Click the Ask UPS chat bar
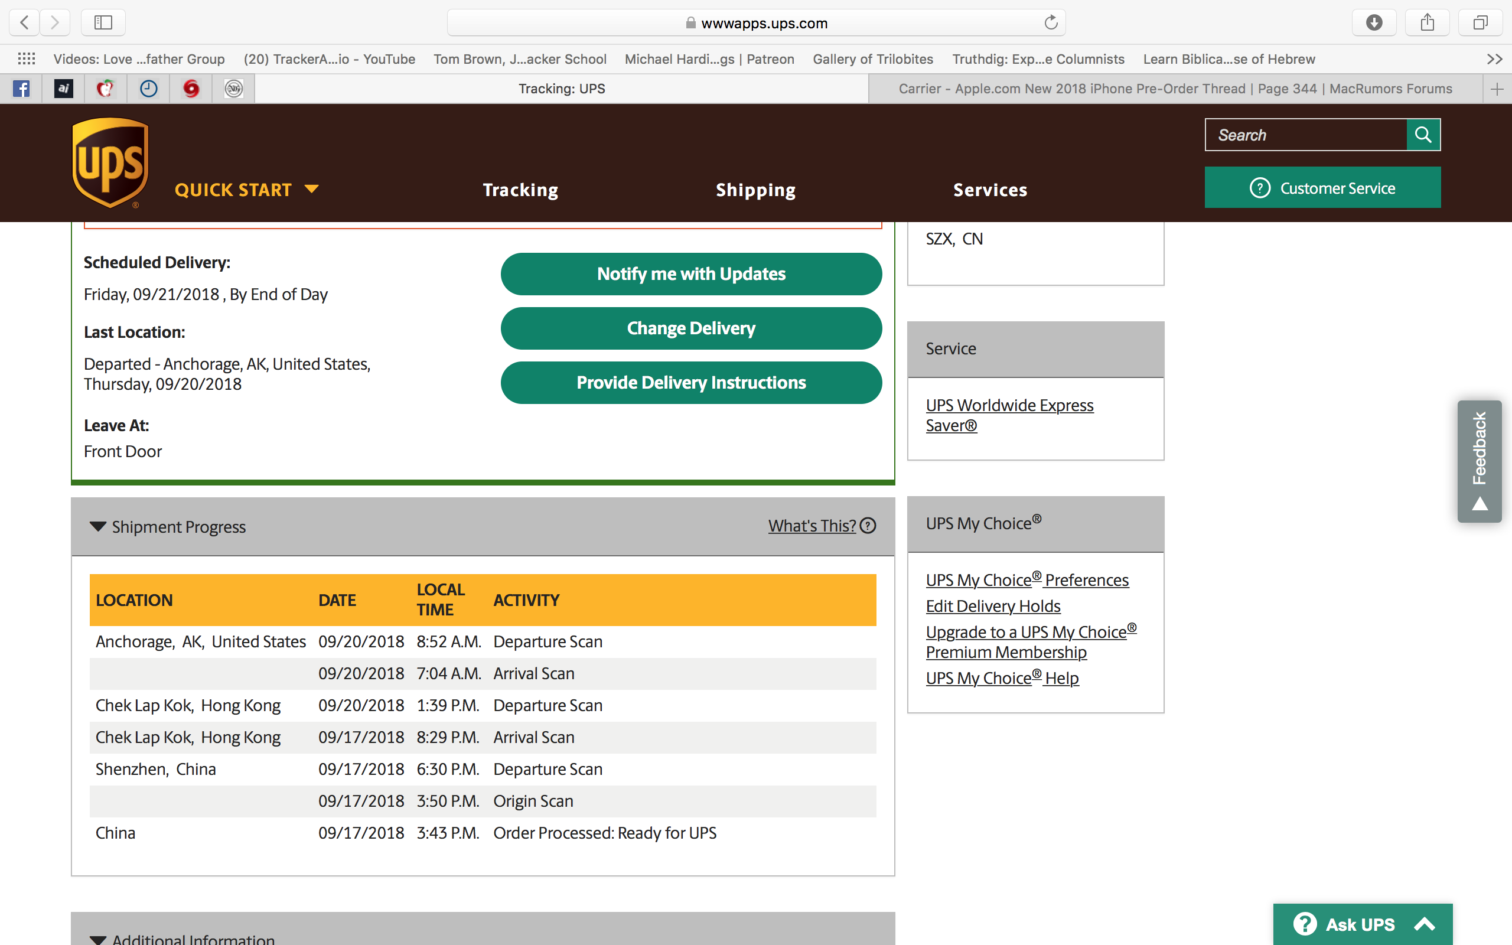Image resolution: width=1512 pixels, height=945 pixels. tap(1363, 924)
